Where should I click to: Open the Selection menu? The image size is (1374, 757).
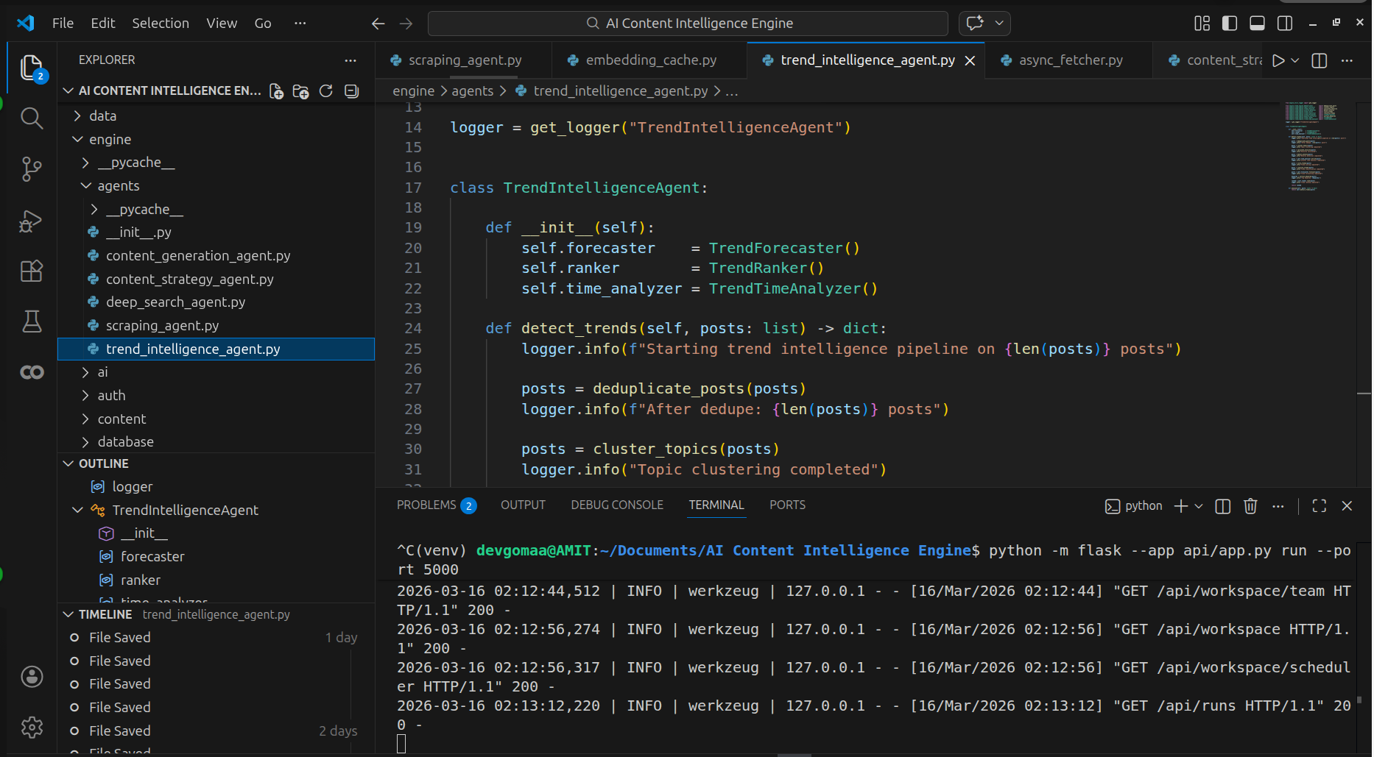click(x=161, y=24)
